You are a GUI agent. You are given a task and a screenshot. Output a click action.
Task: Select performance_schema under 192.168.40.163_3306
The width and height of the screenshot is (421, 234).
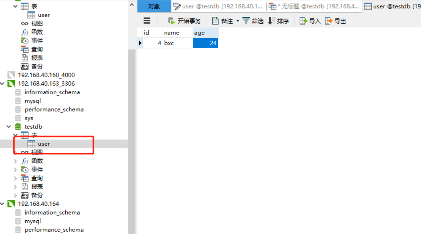(x=54, y=110)
